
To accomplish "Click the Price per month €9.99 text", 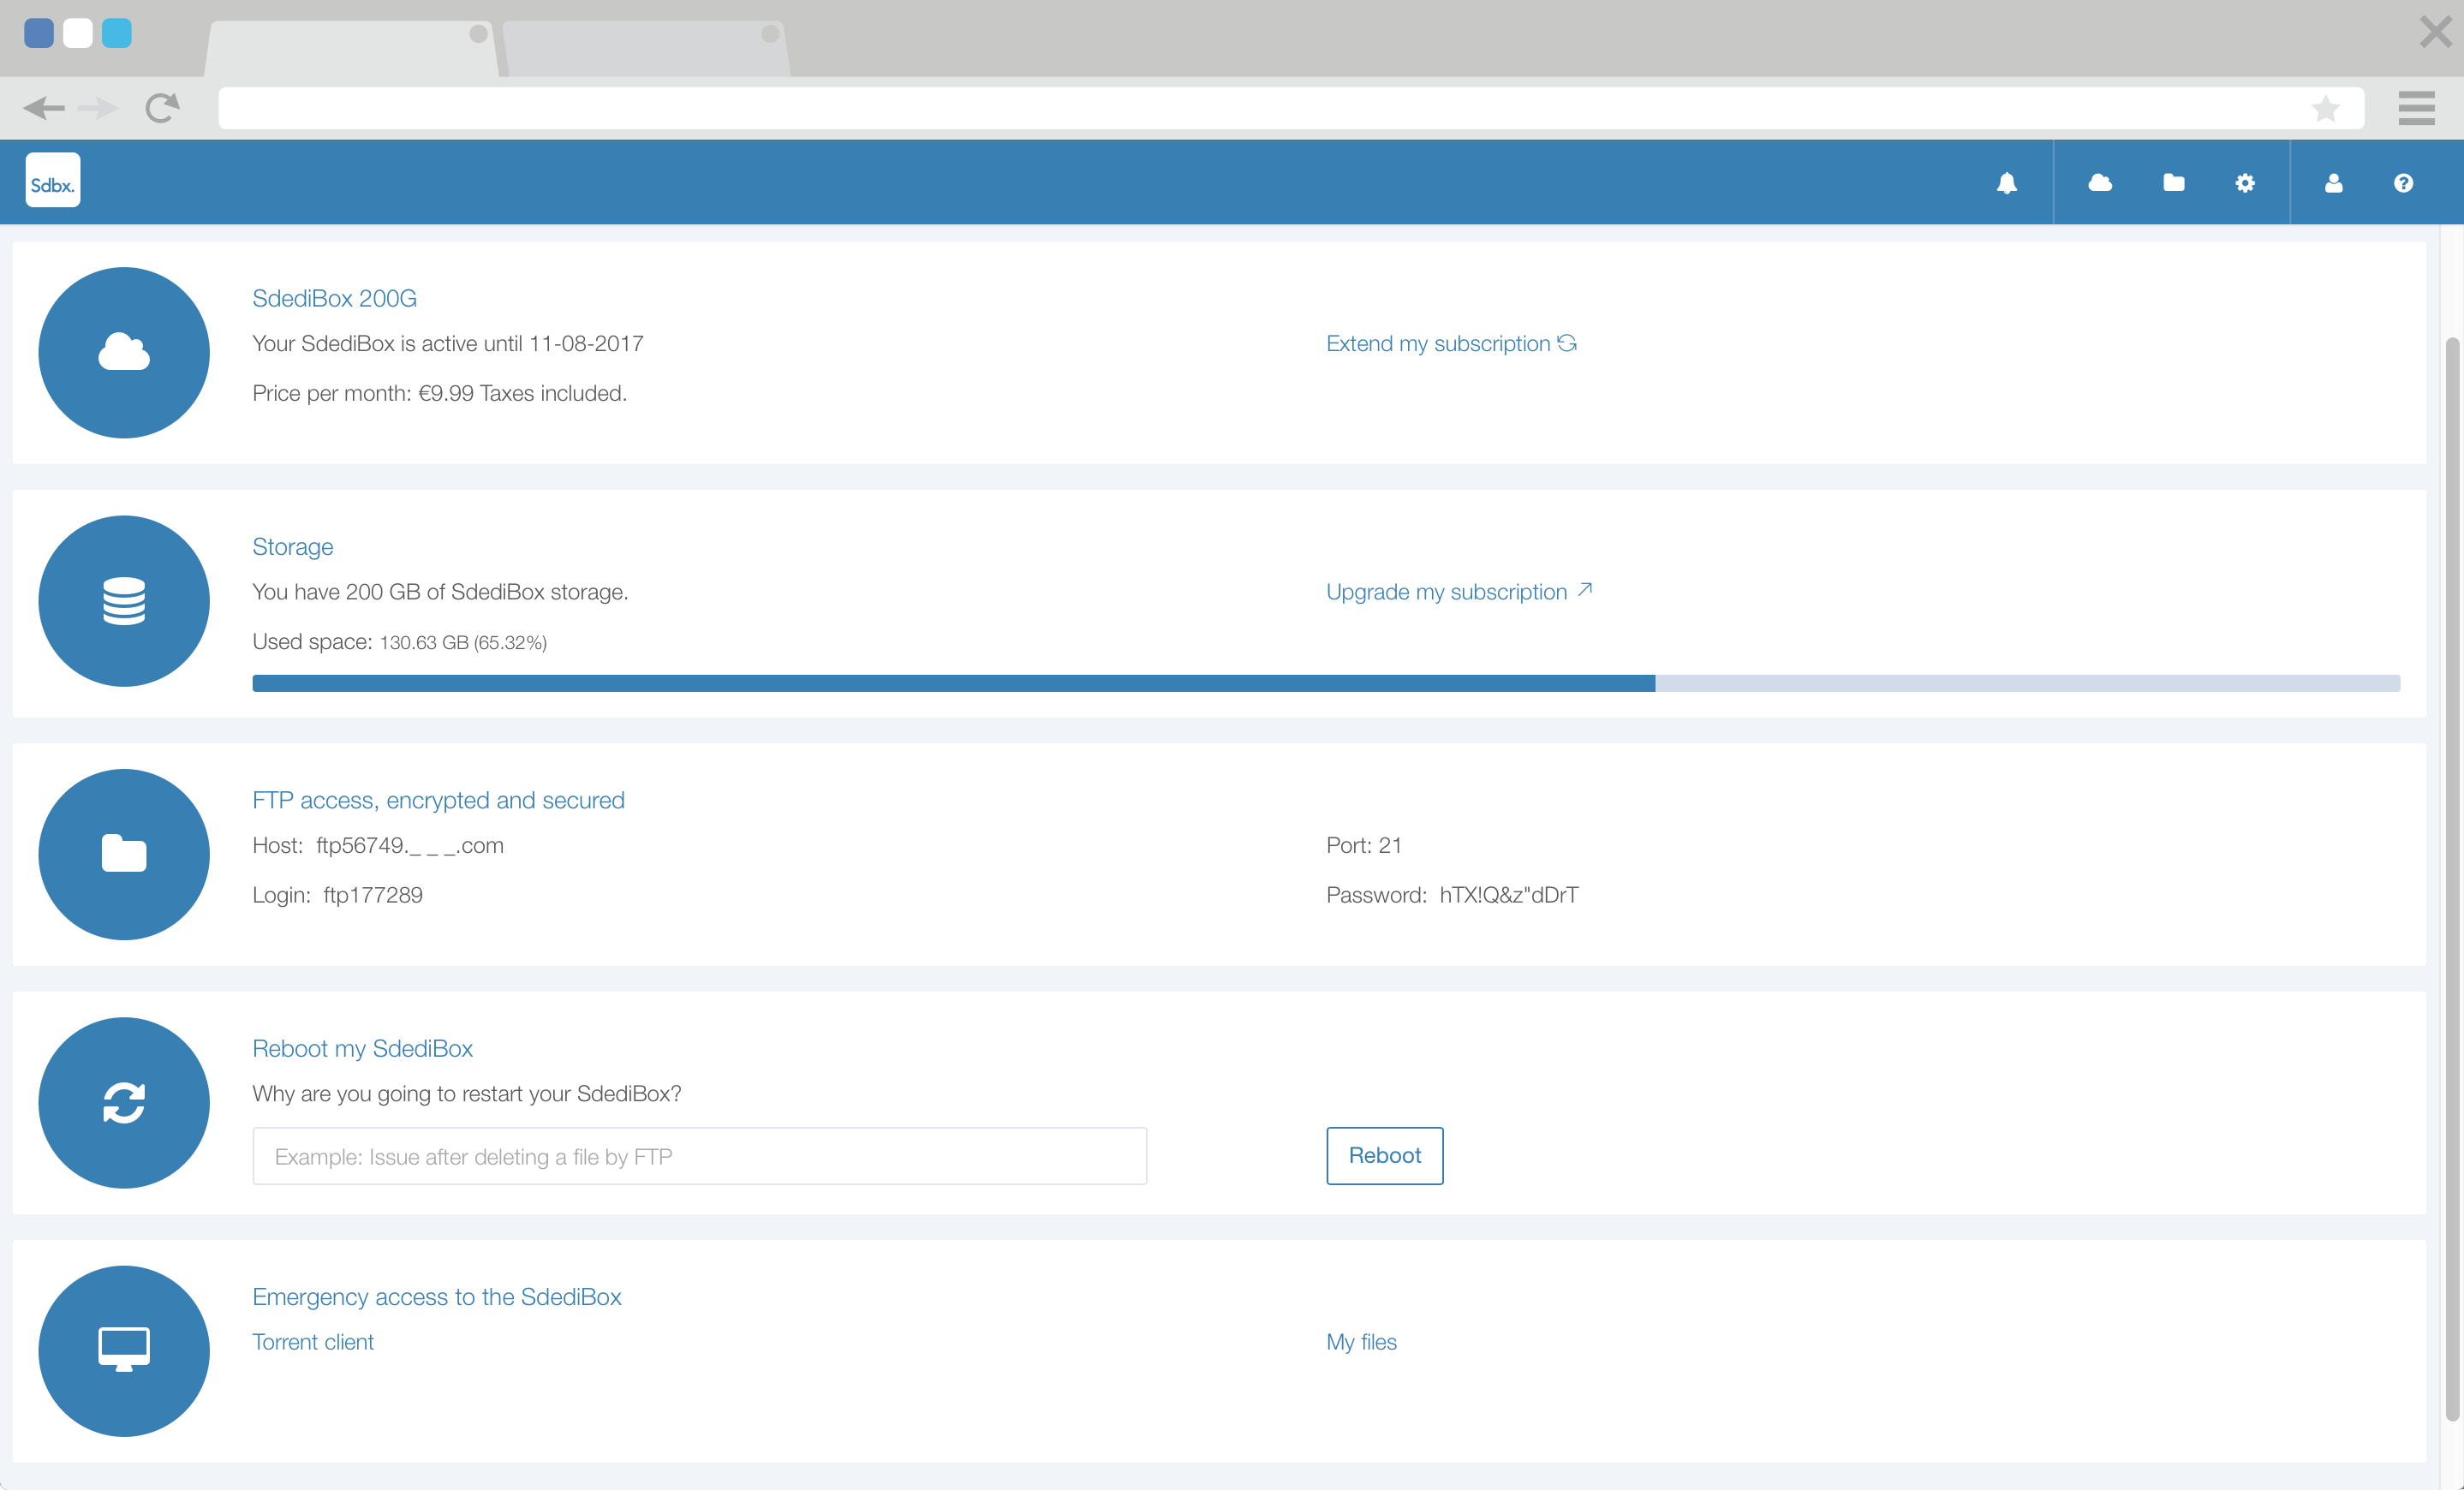I will click(439, 393).
